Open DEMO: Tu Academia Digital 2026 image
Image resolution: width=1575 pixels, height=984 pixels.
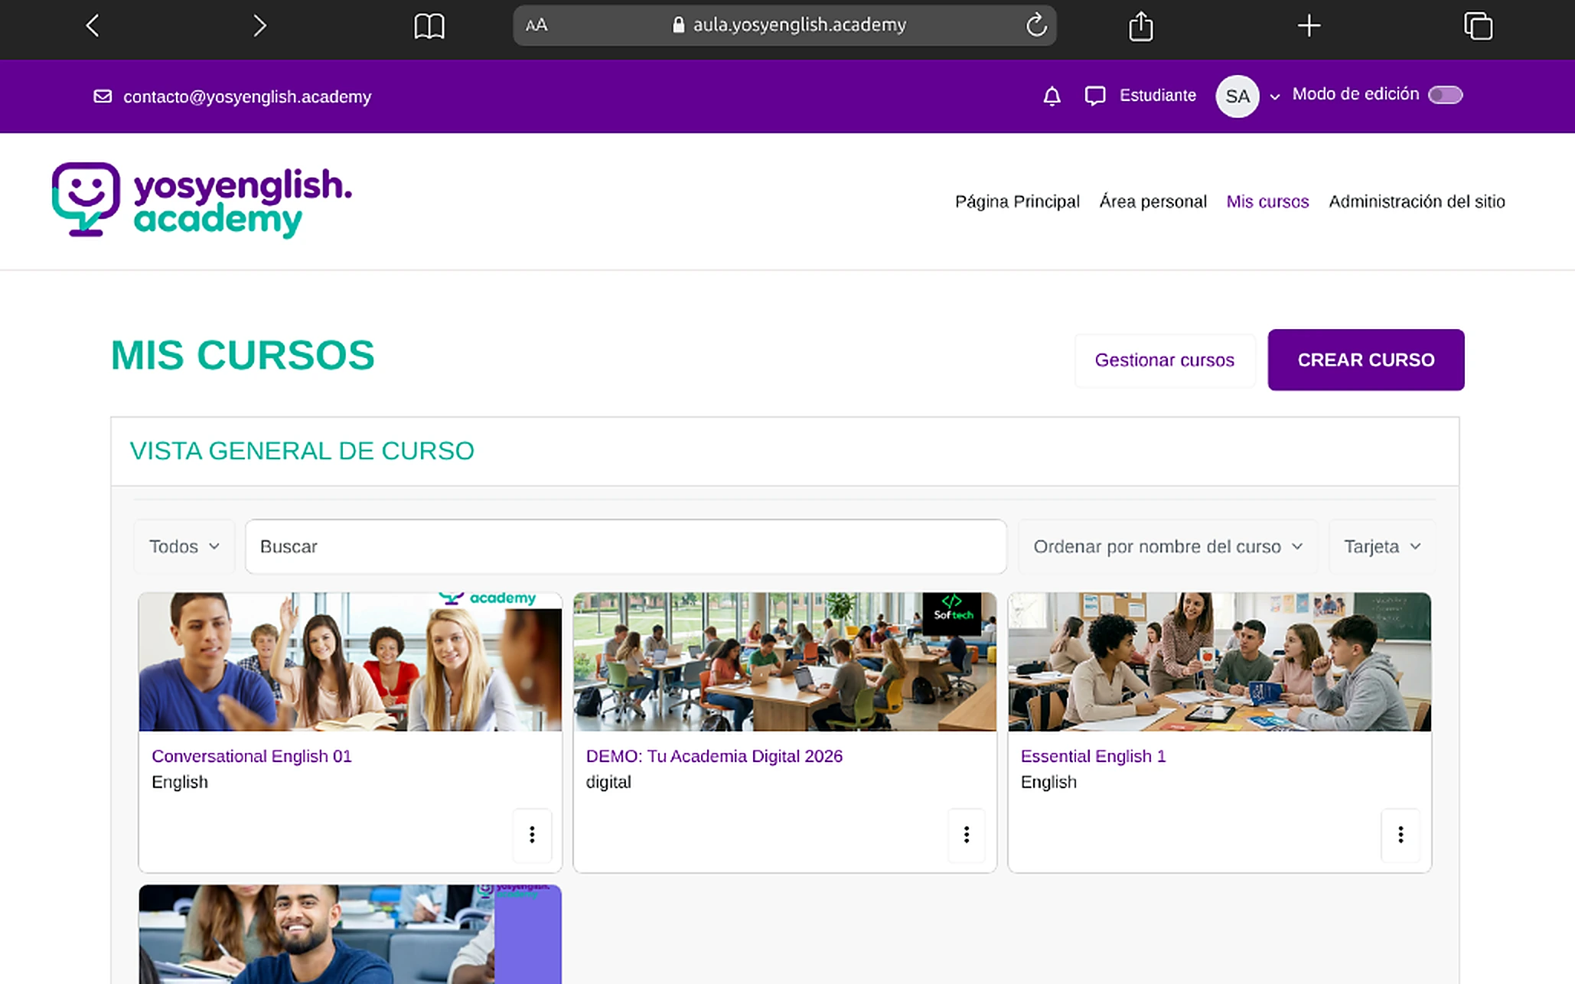784,662
